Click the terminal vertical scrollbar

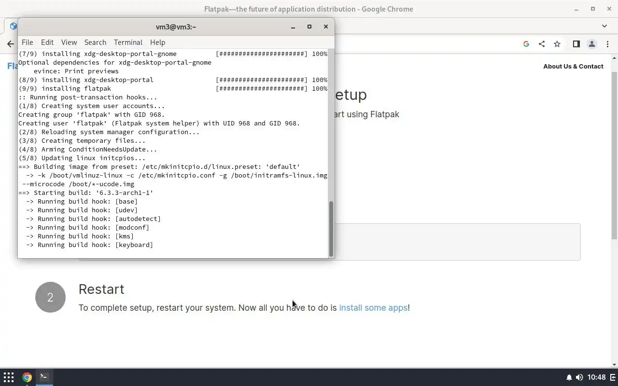point(331,229)
